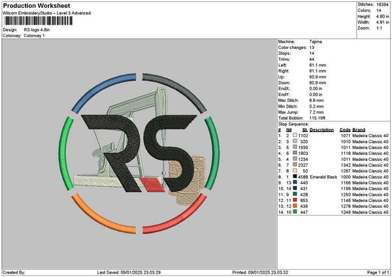Viewport: 392px width, 277px height.
Task: Click 'Madeira Classic 40' in the 447 row
Action: tap(370, 212)
